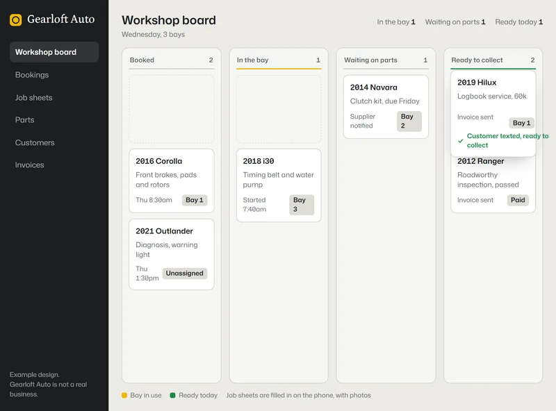Open the Workshop board sidebar item
This screenshot has width=556, height=411.
(x=54, y=52)
